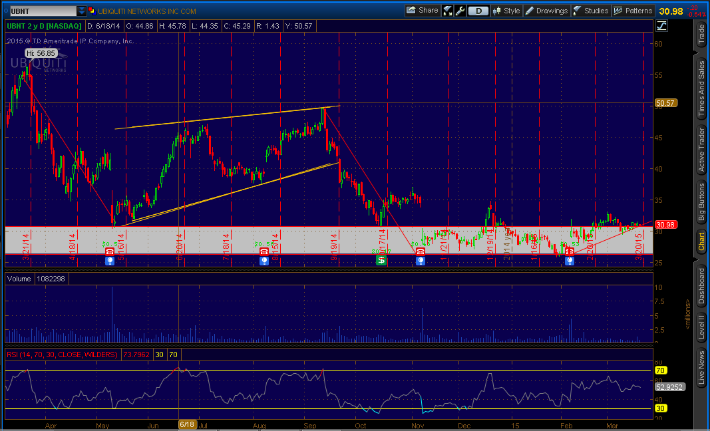Click the red 30.98 price axis label
The height and width of the screenshot is (431, 710).
coord(665,225)
